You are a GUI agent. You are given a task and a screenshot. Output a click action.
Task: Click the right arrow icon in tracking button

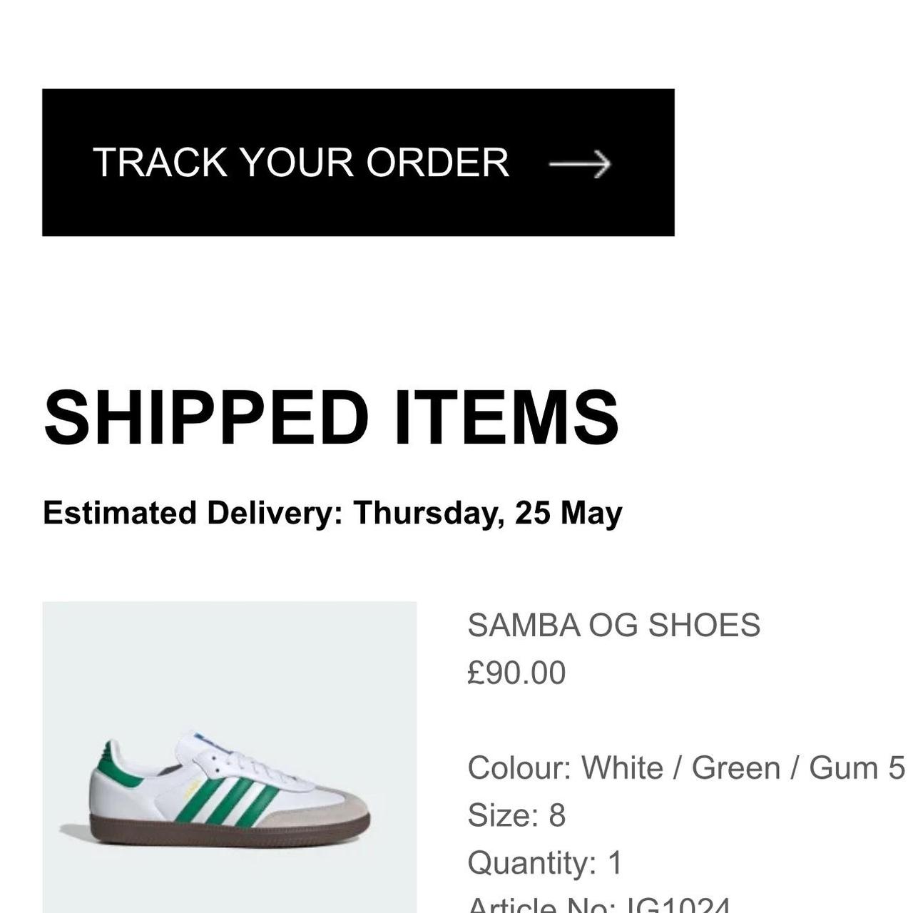[580, 164]
